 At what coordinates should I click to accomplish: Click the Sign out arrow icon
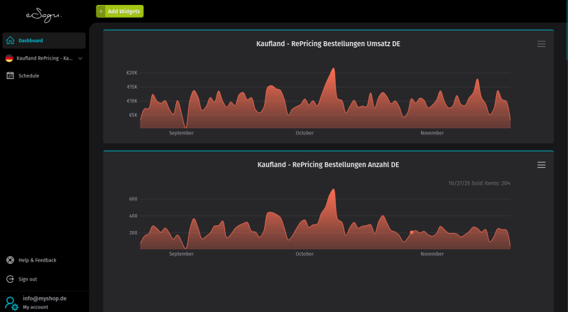(10, 279)
